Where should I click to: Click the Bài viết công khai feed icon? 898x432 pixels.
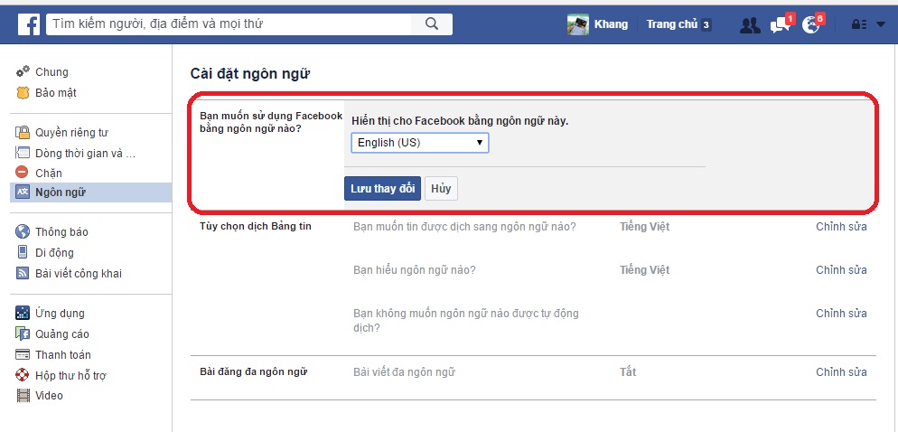23,273
